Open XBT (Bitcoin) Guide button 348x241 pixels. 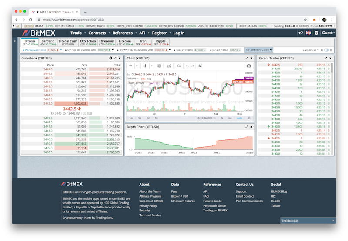click(x=259, y=50)
